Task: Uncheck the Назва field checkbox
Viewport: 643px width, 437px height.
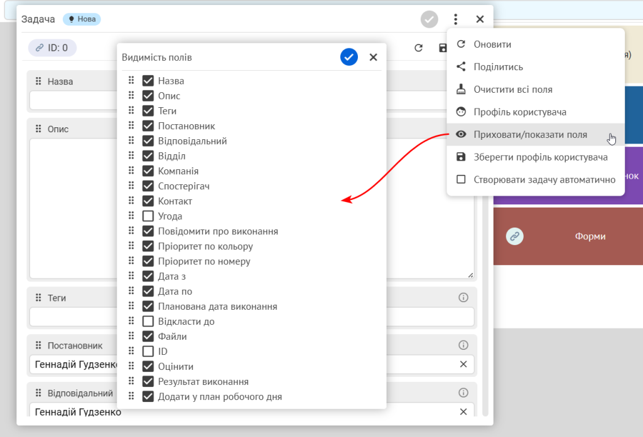Action: coord(148,81)
